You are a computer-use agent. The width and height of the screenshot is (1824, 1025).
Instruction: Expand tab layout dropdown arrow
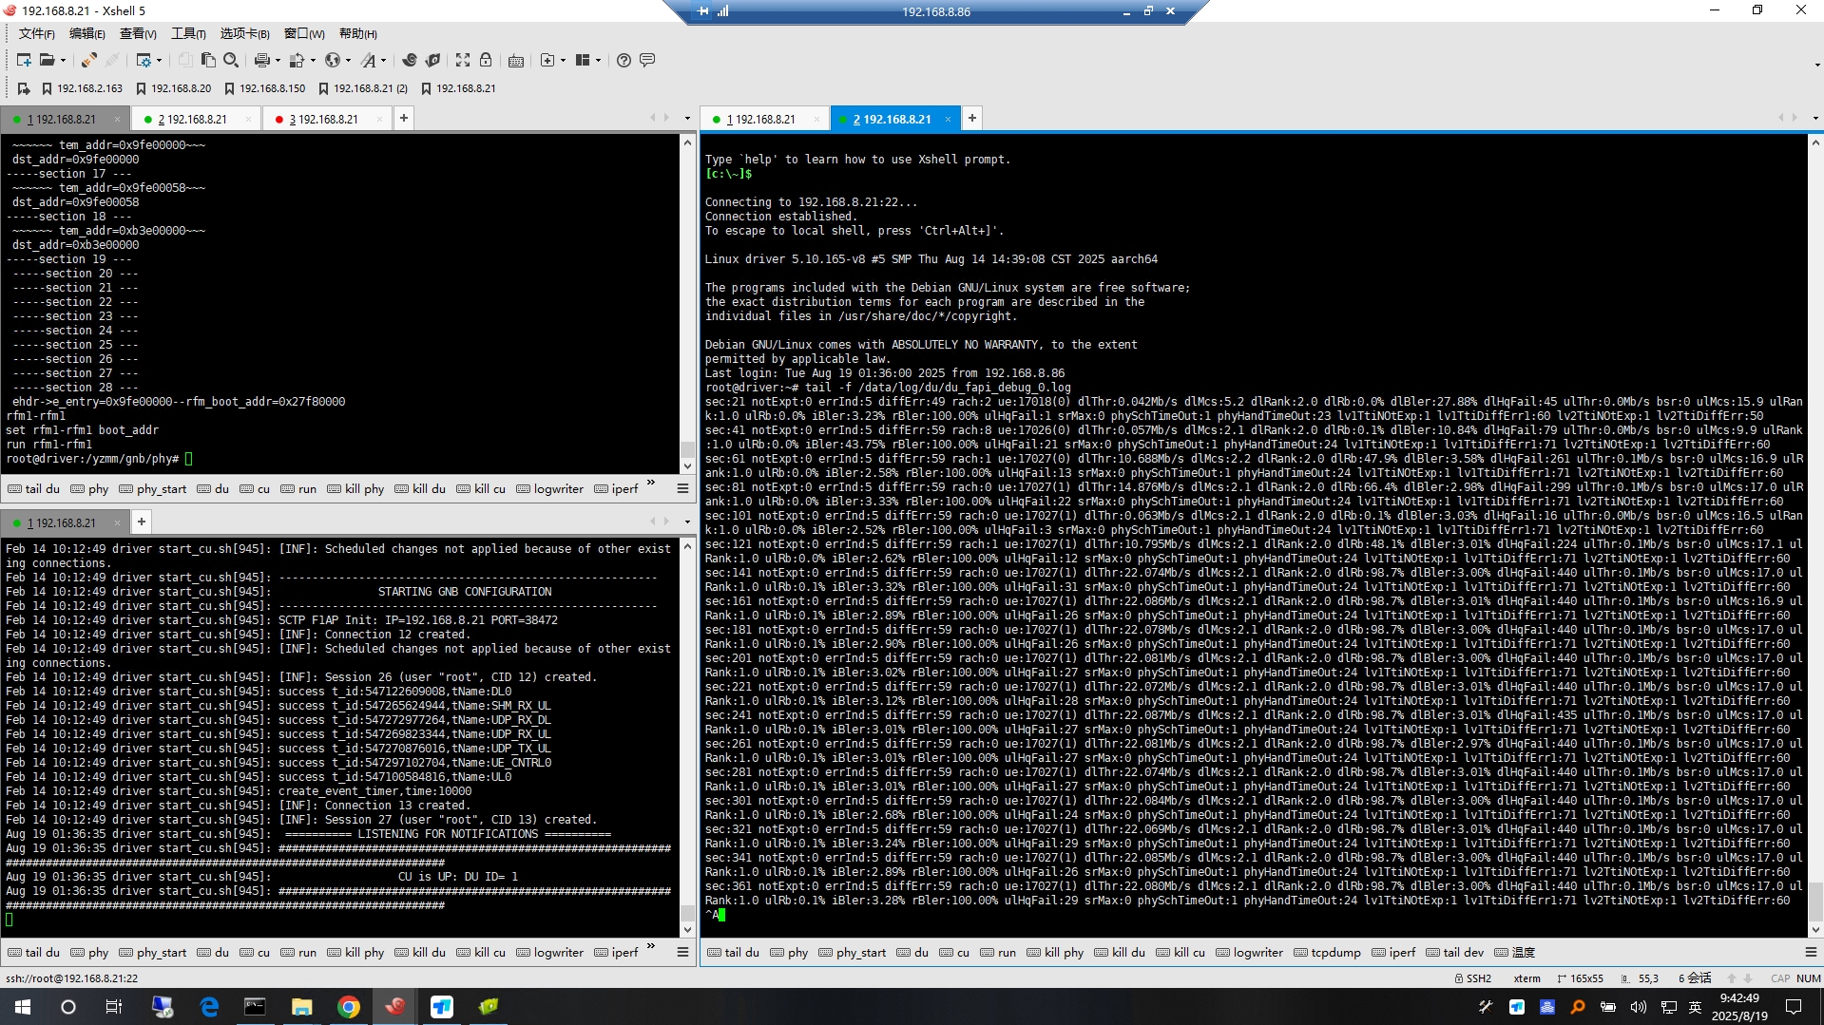[x=598, y=60]
